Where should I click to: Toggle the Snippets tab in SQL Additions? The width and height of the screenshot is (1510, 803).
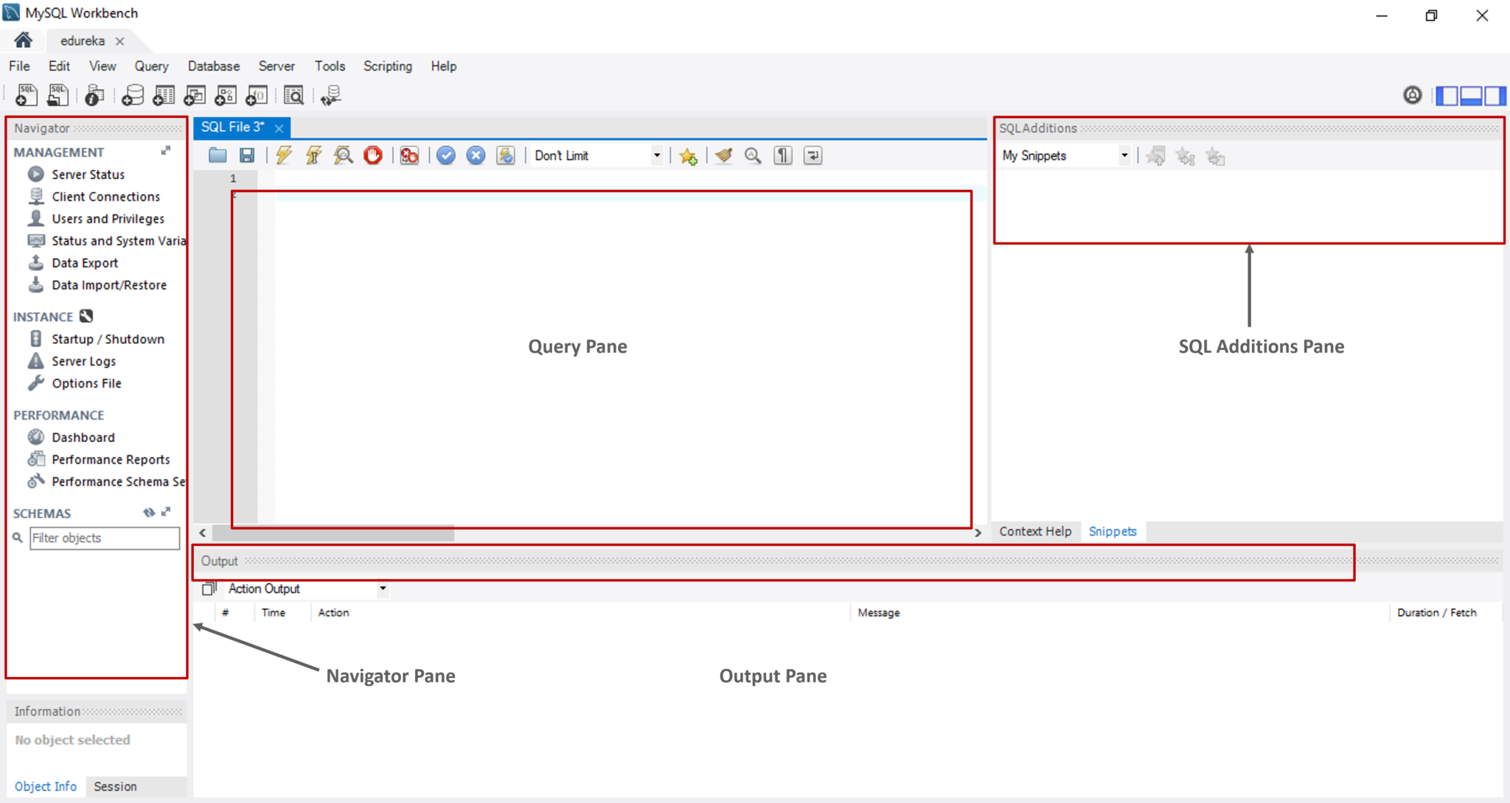(1112, 530)
